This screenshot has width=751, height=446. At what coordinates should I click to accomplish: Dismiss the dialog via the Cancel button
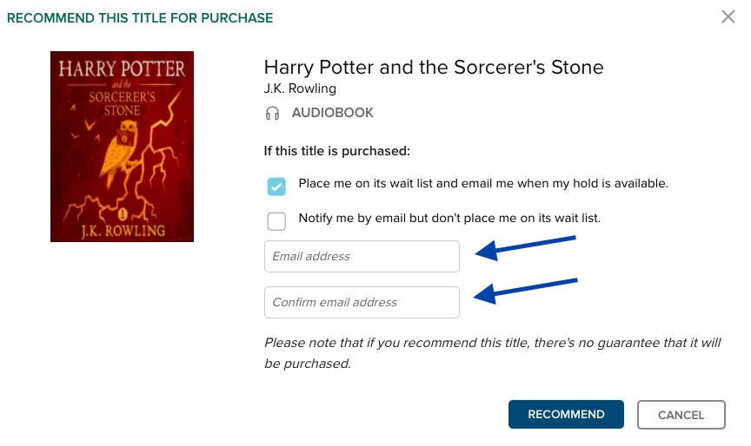click(681, 415)
